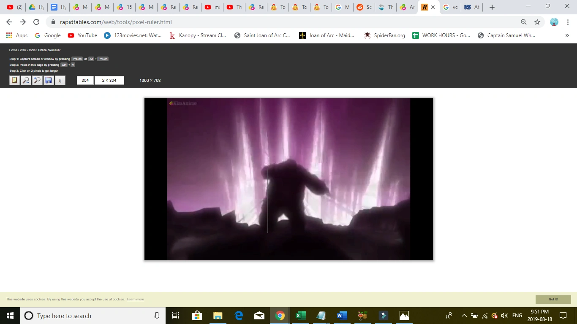Go forward to the next page

(x=23, y=22)
